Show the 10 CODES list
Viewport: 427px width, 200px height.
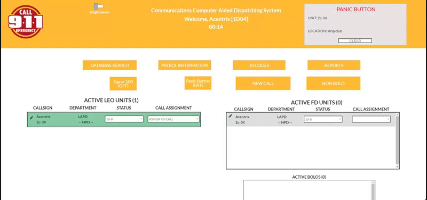259,65
